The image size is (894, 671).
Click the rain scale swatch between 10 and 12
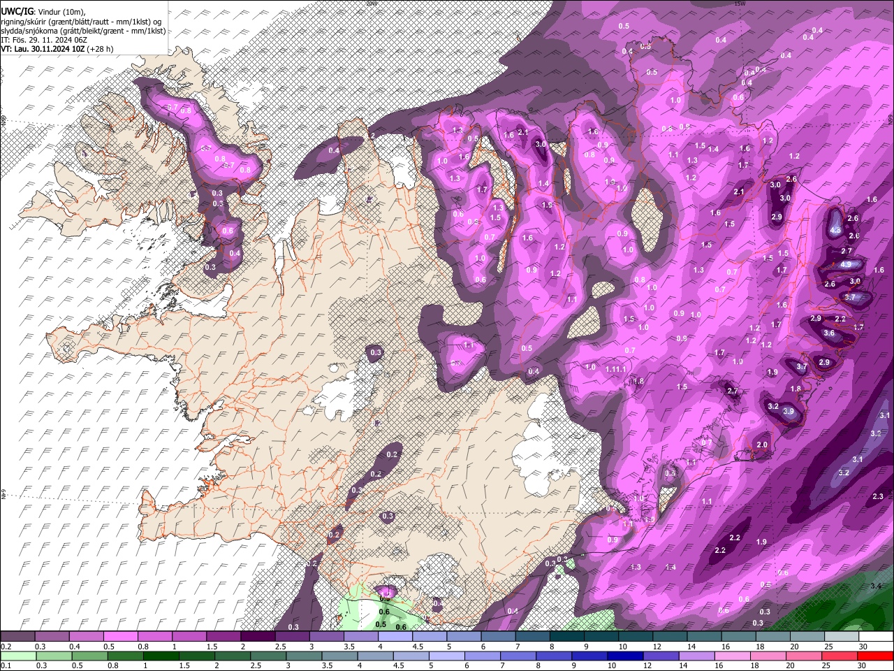[625, 656]
